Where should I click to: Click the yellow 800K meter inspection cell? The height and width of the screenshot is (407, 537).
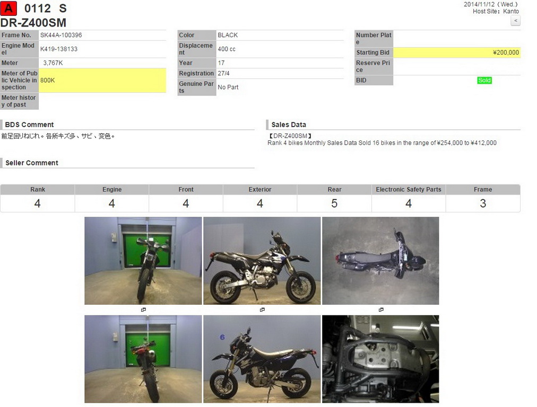coord(102,80)
